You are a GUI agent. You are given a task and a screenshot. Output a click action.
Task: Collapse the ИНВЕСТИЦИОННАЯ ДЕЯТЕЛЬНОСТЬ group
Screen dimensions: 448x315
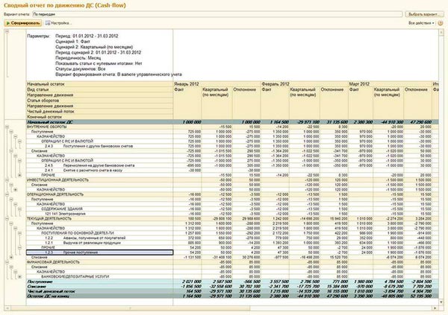[8, 179]
